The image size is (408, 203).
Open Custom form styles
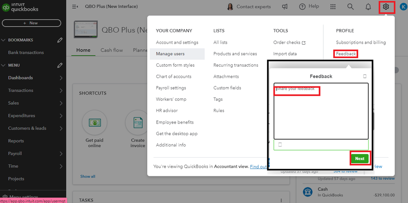point(175,65)
